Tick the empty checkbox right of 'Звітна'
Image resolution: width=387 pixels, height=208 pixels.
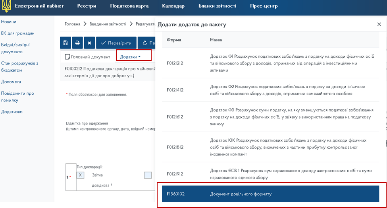148,175
